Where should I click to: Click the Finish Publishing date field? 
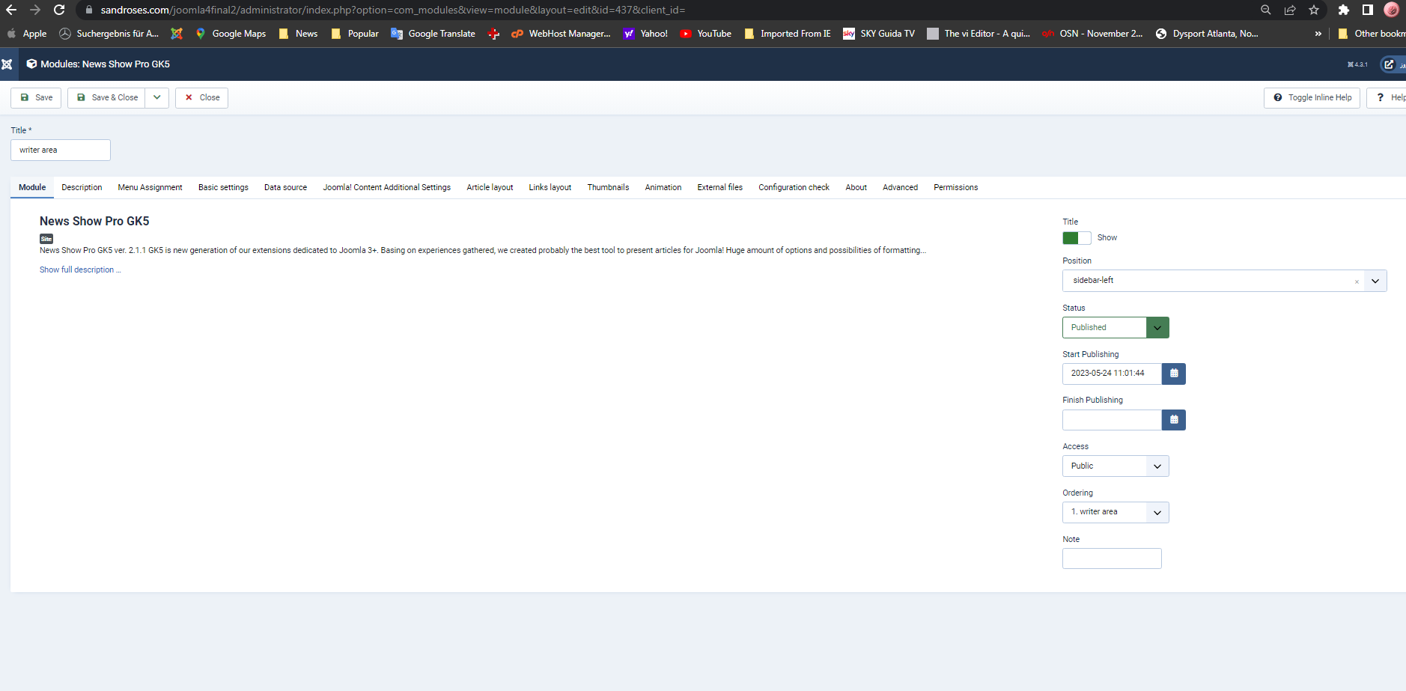pyautogui.click(x=1112, y=420)
